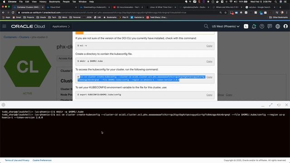The image size is (290, 163).
Task: Open Cloud Shell settings gear icon
Action: [x=3, y=105]
